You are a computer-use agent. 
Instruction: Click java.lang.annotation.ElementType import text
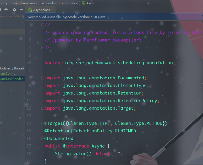coord(105,86)
